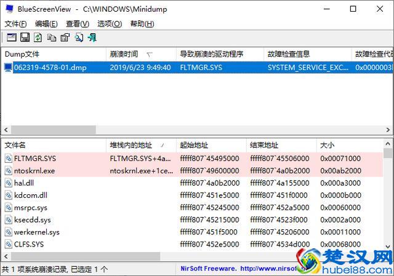Open the 文件(F) menu
Screen dimensions: 394x276
[x=15, y=24]
